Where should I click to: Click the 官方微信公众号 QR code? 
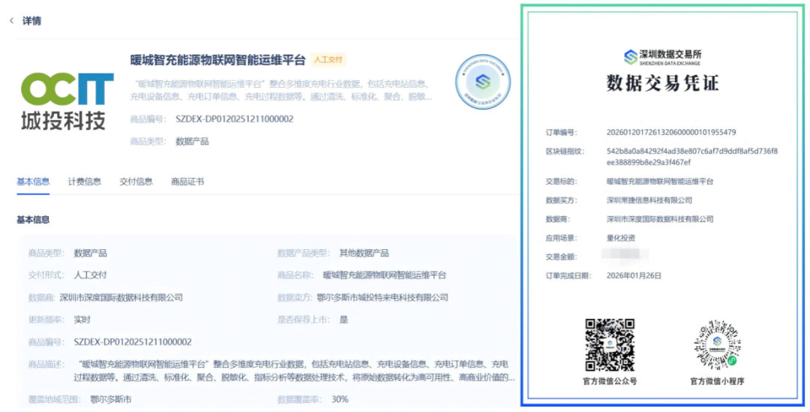[610, 344]
